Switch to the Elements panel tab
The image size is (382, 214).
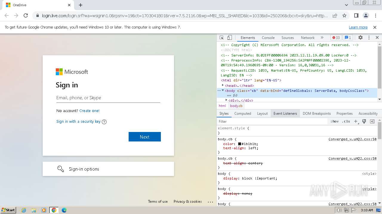(248, 38)
